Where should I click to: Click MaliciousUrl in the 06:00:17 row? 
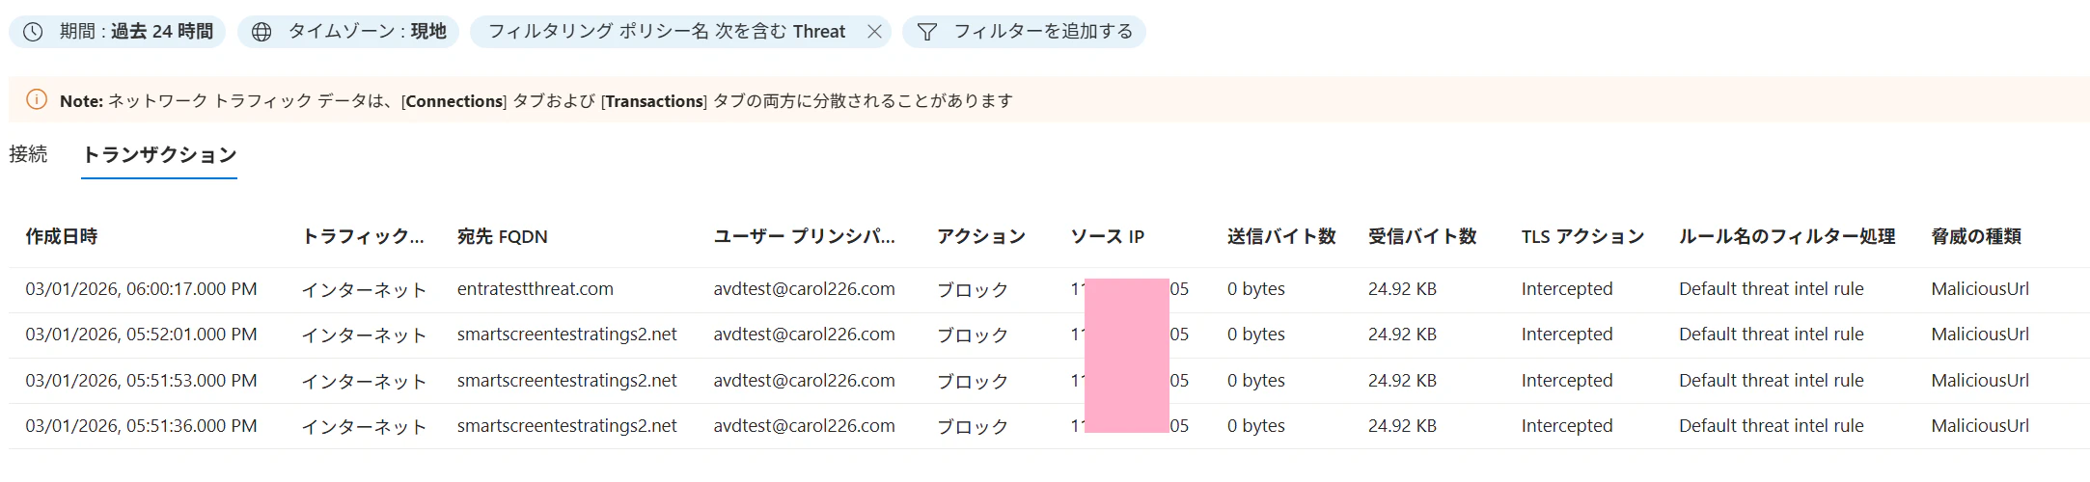pyautogui.click(x=1980, y=289)
